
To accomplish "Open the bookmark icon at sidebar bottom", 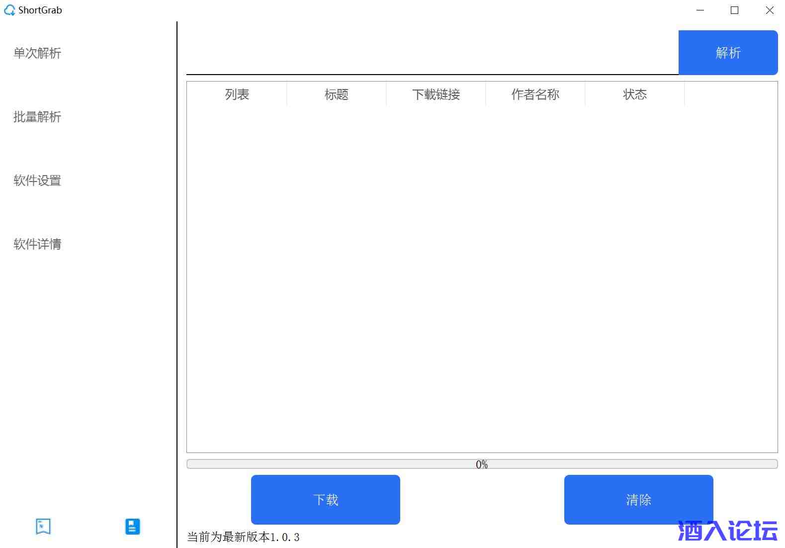I will [43, 526].
